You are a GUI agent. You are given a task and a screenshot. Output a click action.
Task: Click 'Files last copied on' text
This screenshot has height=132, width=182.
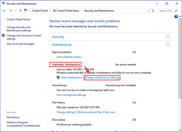click(78, 107)
